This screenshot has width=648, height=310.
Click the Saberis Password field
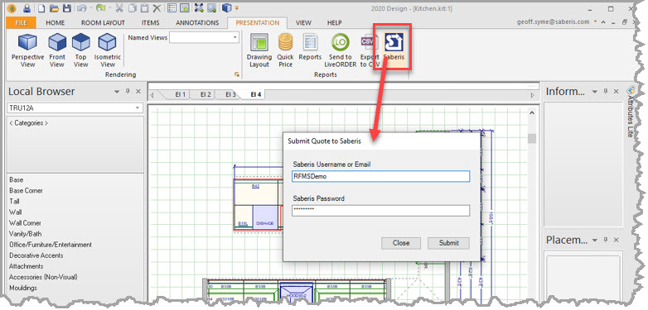tap(380, 210)
